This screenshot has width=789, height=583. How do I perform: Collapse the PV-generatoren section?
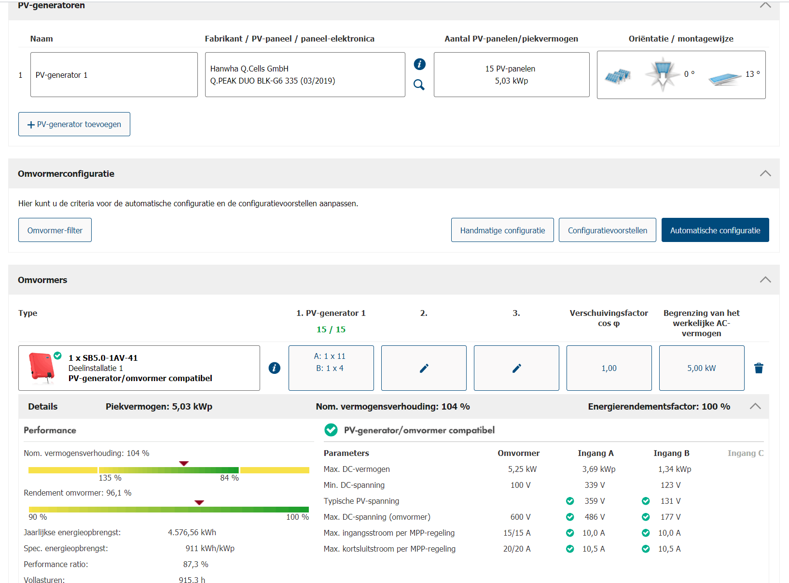tap(765, 5)
